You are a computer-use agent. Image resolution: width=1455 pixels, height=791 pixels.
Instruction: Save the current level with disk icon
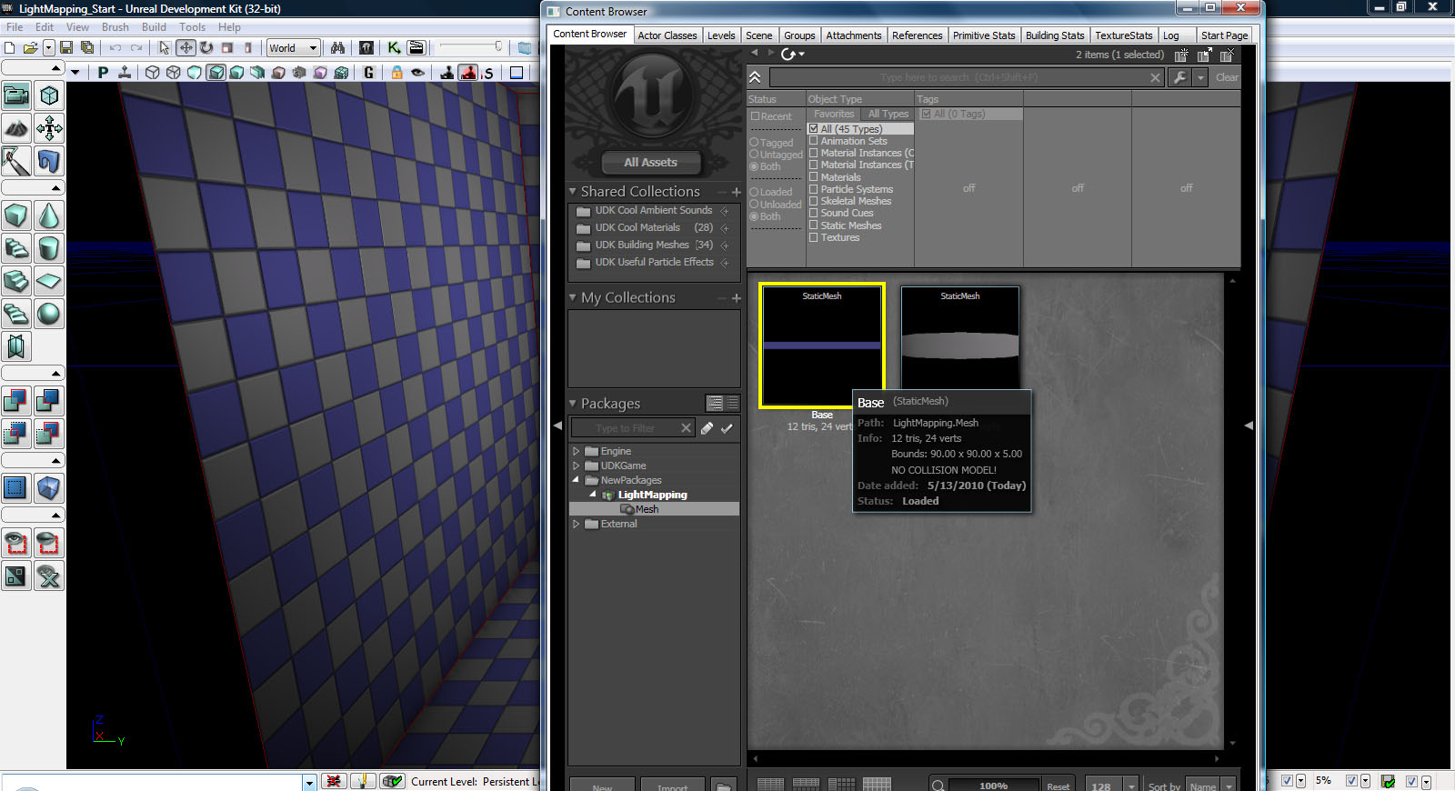[x=66, y=48]
